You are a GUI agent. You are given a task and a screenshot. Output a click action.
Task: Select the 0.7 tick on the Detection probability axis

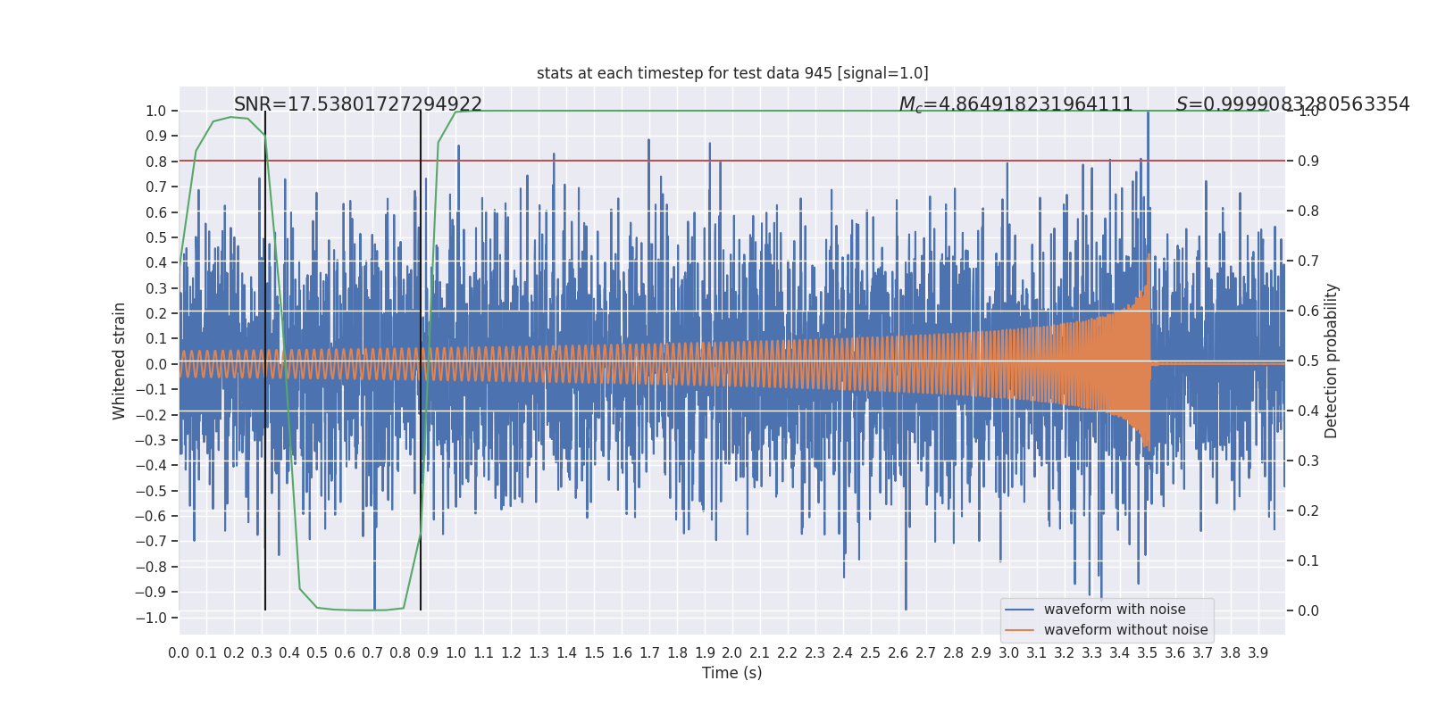[x=1308, y=261]
